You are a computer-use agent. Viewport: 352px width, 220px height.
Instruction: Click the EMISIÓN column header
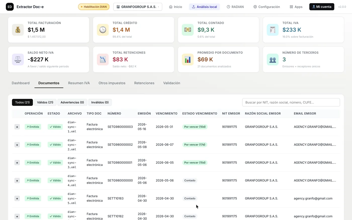click(x=144, y=113)
